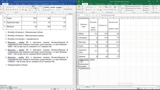160x90 pixels.
Task: Click Increase font size in Word
Action: pos(19,7)
